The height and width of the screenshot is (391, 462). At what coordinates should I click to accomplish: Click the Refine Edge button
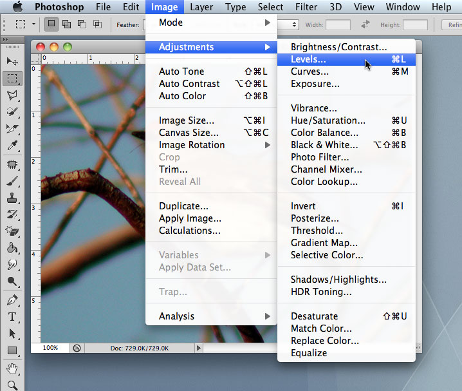pyautogui.click(x=452, y=24)
